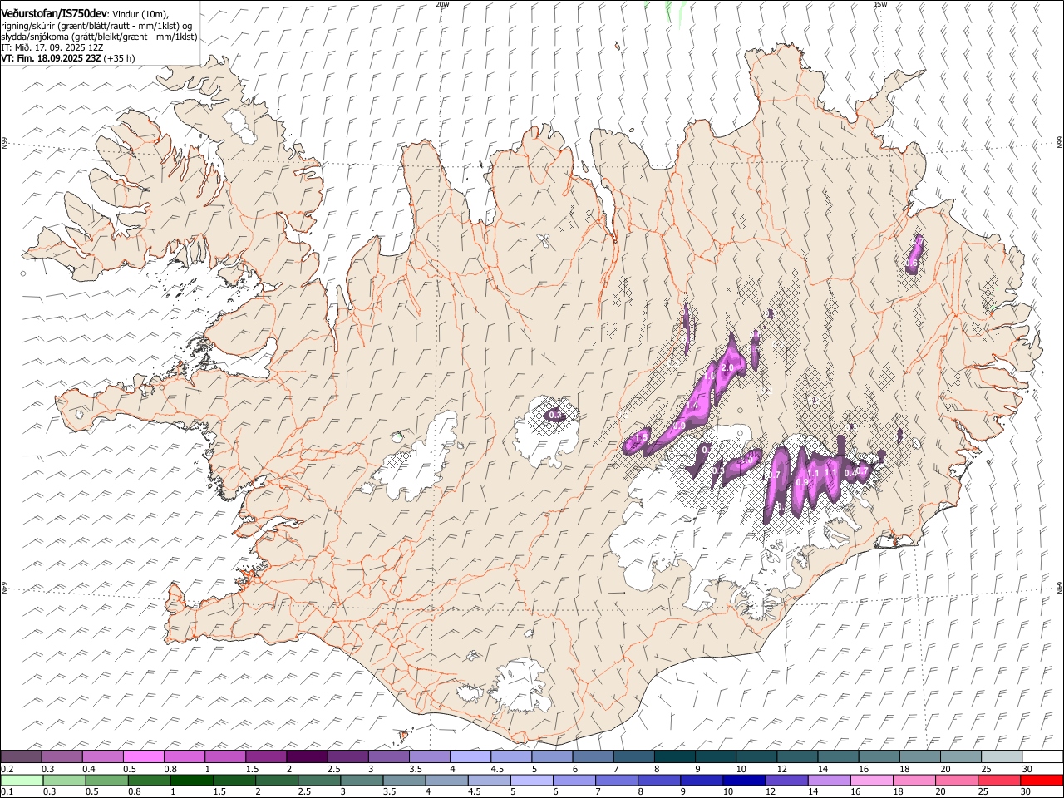1064x798 pixels.
Task: Click the 66N latitude label on the right edge
Action: click(1060, 143)
